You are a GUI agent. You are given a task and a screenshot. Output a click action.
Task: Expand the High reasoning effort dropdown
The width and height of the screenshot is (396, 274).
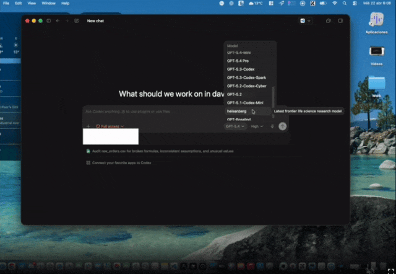coord(256,126)
